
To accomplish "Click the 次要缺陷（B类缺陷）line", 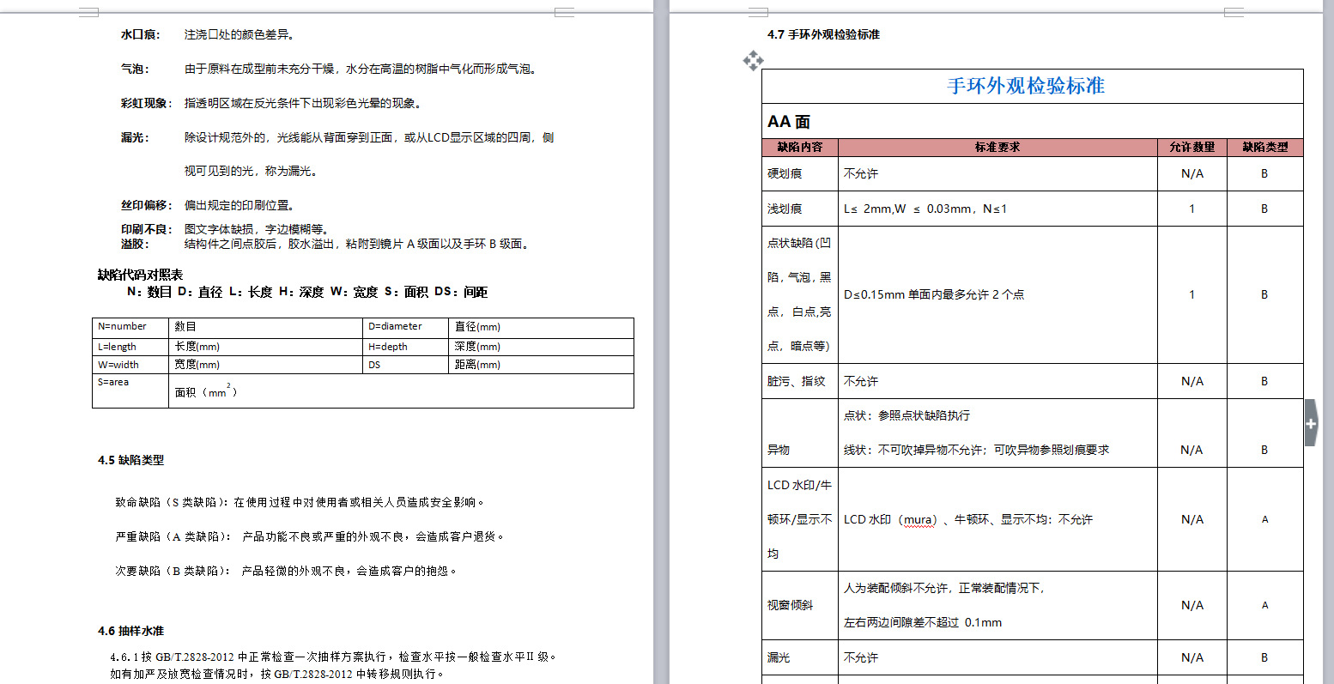I will pos(287,572).
